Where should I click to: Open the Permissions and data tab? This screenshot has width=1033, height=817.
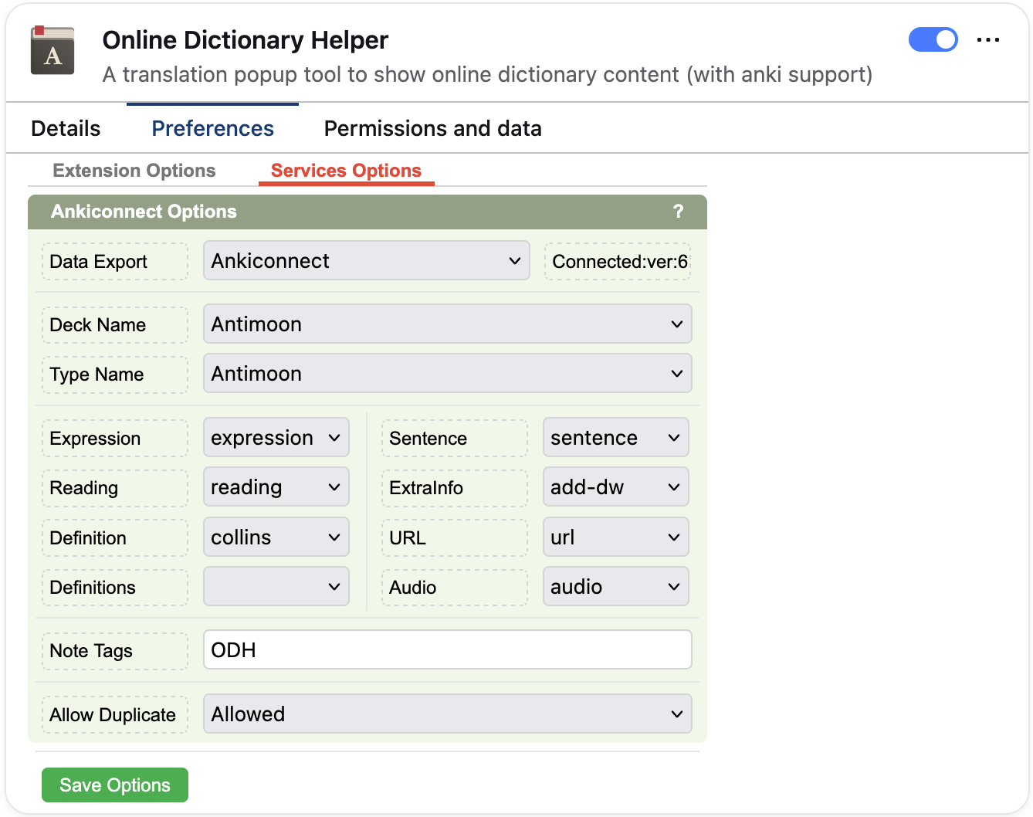tap(432, 128)
